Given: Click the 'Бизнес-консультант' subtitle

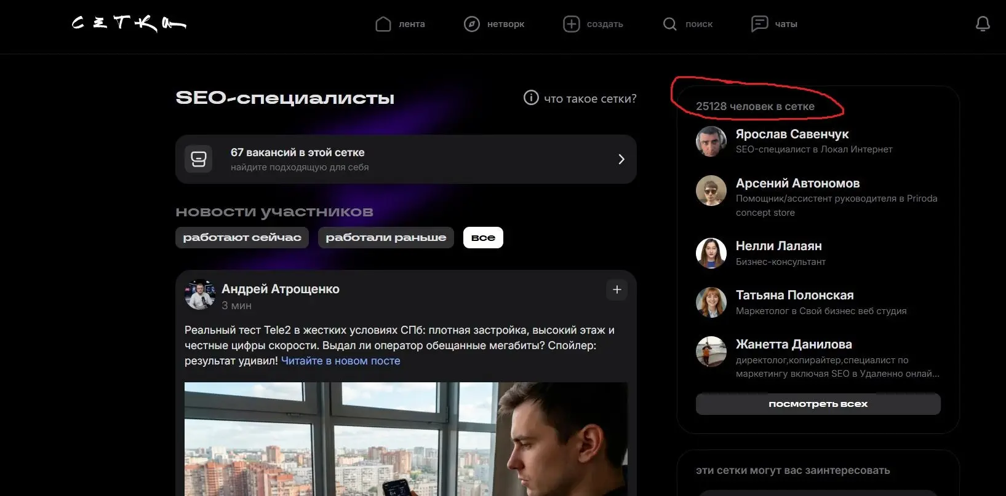Looking at the screenshot, I should pyautogui.click(x=781, y=262).
